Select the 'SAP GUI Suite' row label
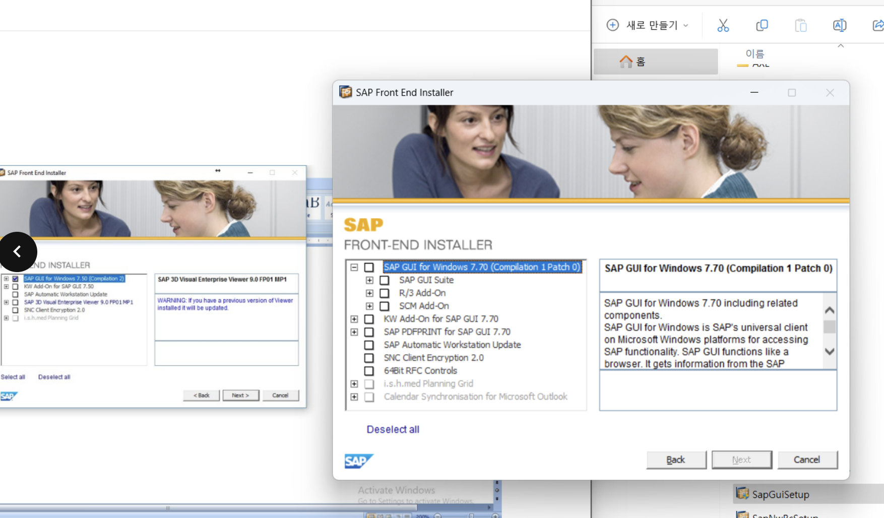This screenshot has width=884, height=518. 426,280
